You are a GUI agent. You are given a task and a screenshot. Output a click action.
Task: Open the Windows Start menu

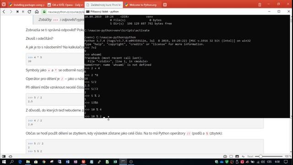tap(4, 162)
